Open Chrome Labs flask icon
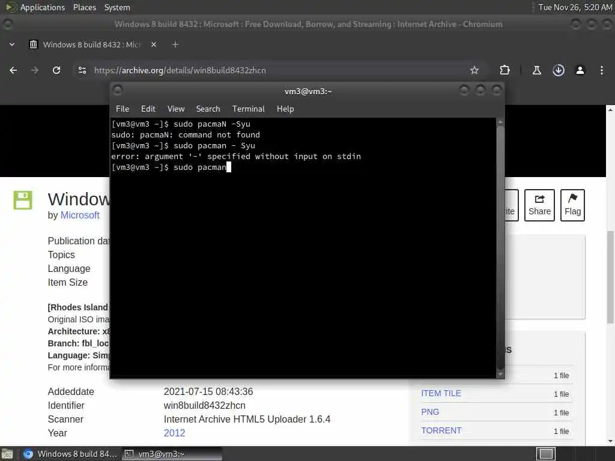615x461 pixels. [x=536, y=70]
